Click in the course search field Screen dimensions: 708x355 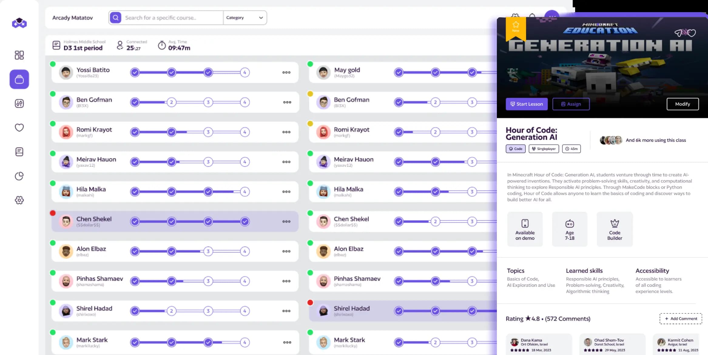tap(173, 18)
